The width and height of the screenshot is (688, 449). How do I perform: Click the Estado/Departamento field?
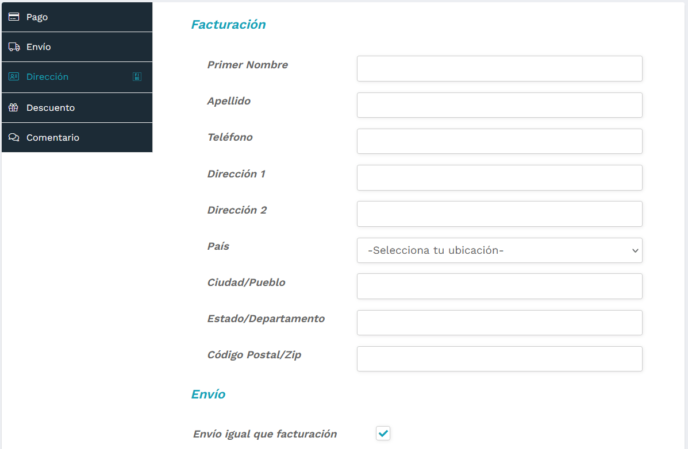[x=499, y=322]
